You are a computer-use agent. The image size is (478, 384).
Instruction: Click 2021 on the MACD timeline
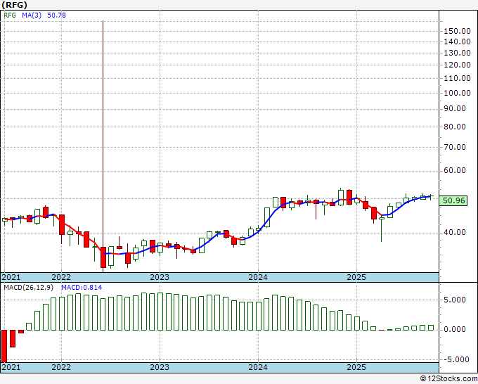(x=11, y=367)
